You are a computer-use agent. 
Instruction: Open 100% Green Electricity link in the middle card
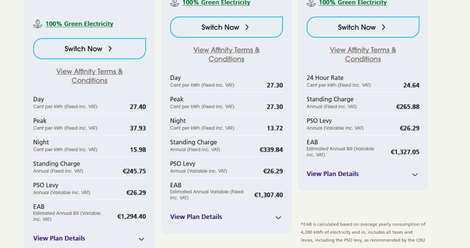coord(216,3)
